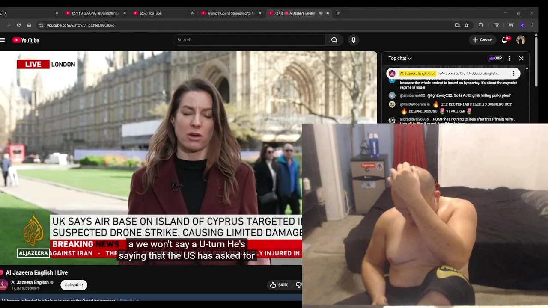Open YouTube notifications bell
This screenshot has height=308, width=548.
click(505, 40)
